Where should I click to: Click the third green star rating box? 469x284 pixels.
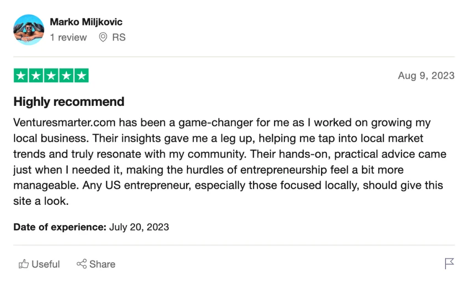click(51, 76)
